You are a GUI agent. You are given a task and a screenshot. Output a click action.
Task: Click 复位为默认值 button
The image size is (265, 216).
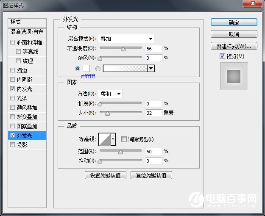[x=151, y=175]
